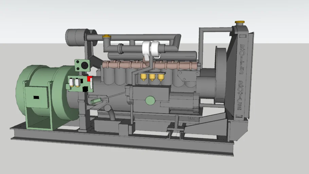Select the black square on control panel

pos(85,89)
